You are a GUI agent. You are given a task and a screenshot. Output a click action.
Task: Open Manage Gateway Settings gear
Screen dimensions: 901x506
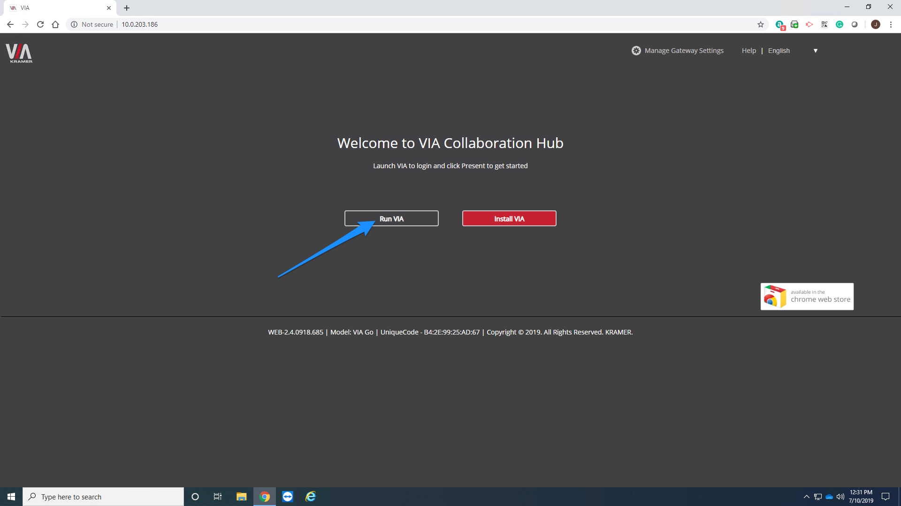(636, 51)
